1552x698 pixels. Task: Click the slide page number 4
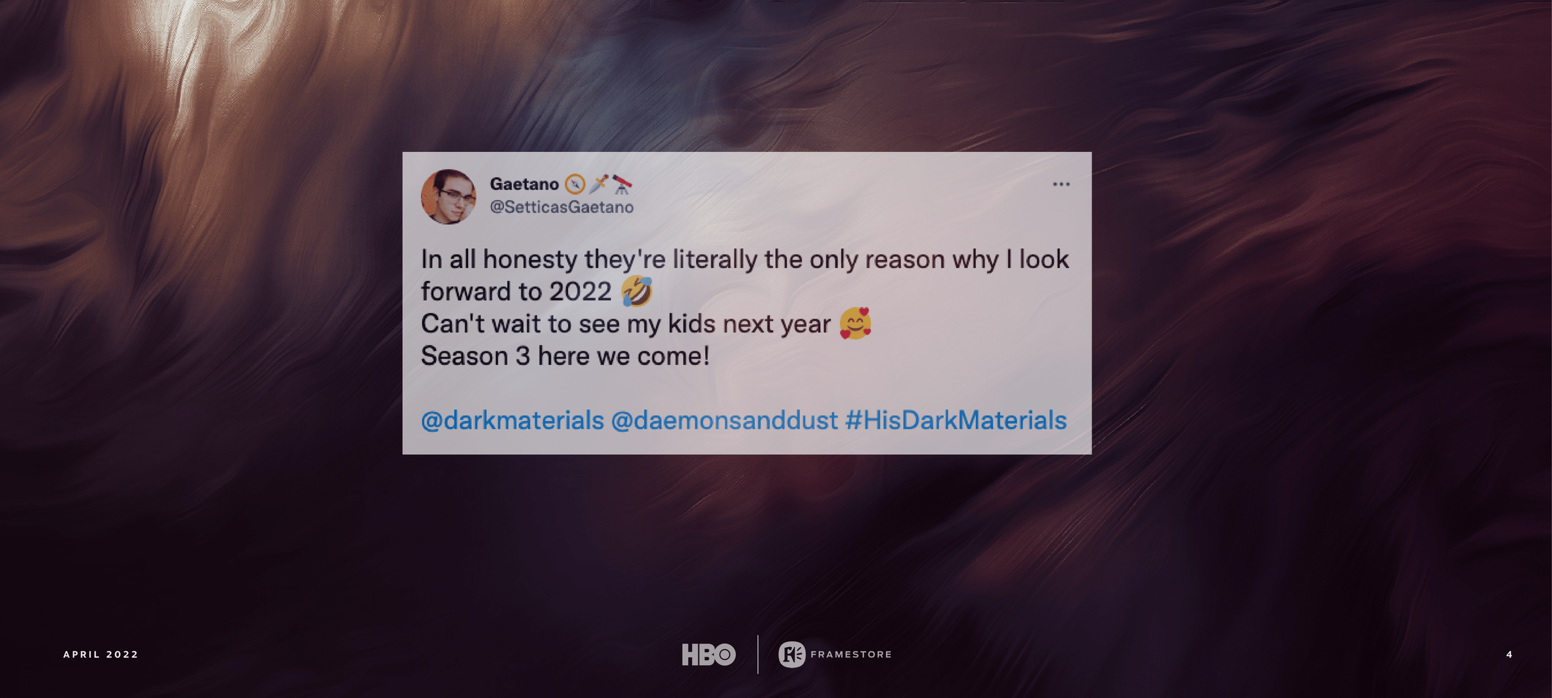click(x=1509, y=655)
